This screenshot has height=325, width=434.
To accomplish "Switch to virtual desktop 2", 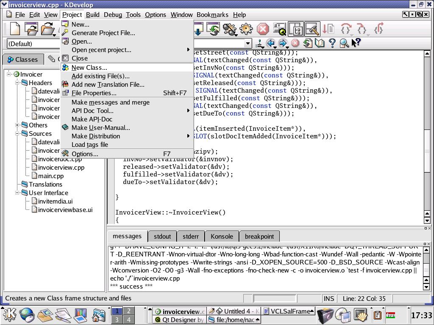I will (129, 311).
